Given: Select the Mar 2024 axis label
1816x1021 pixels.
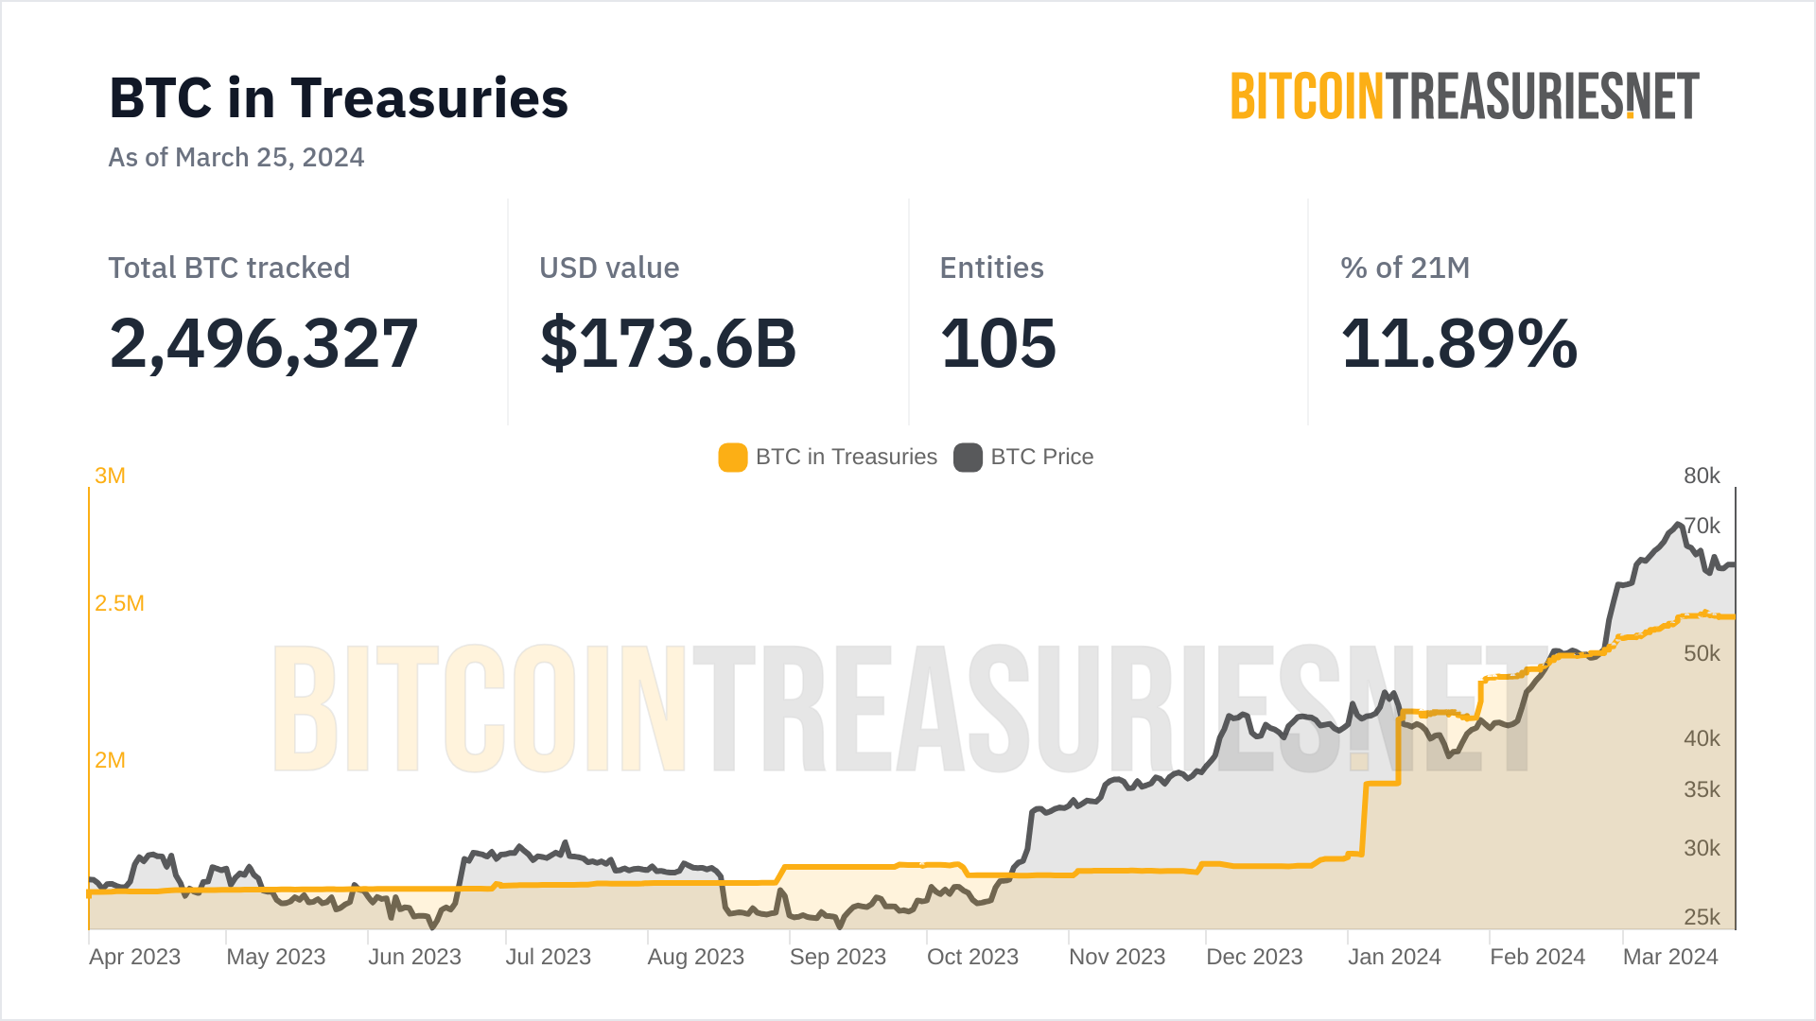Looking at the screenshot, I should (x=1670, y=957).
